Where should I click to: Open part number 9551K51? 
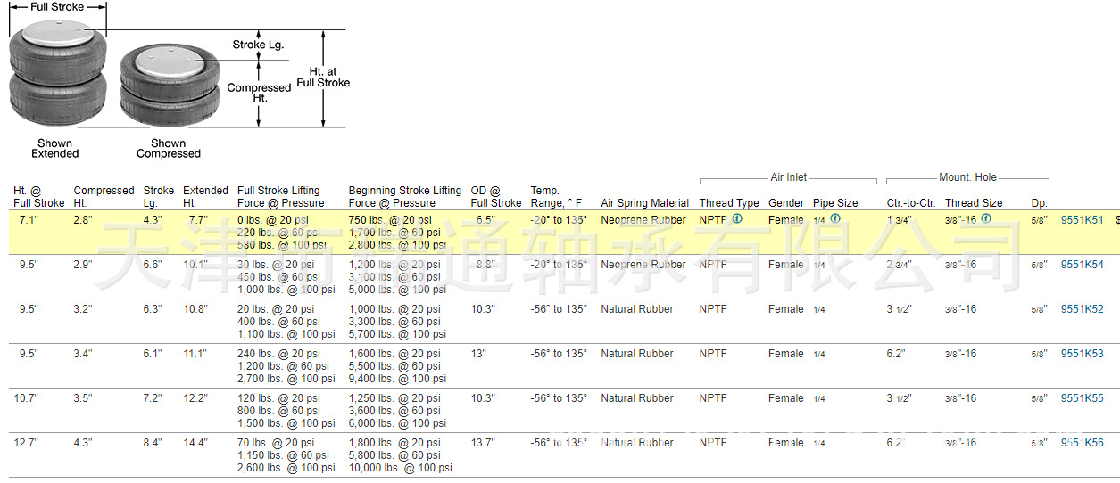pos(1082,220)
